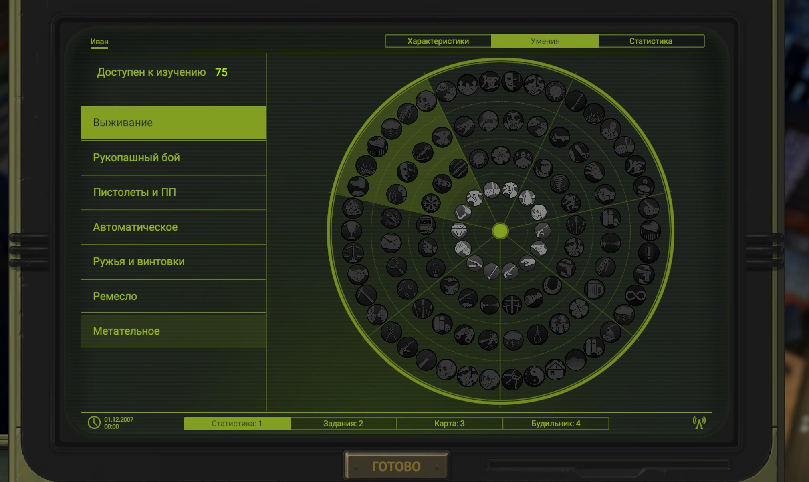This screenshot has height=482, width=809.
Task: Select the lightbulb skill icon
Action: coord(436,268)
